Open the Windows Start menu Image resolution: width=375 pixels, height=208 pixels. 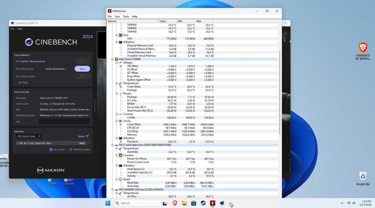108,203
